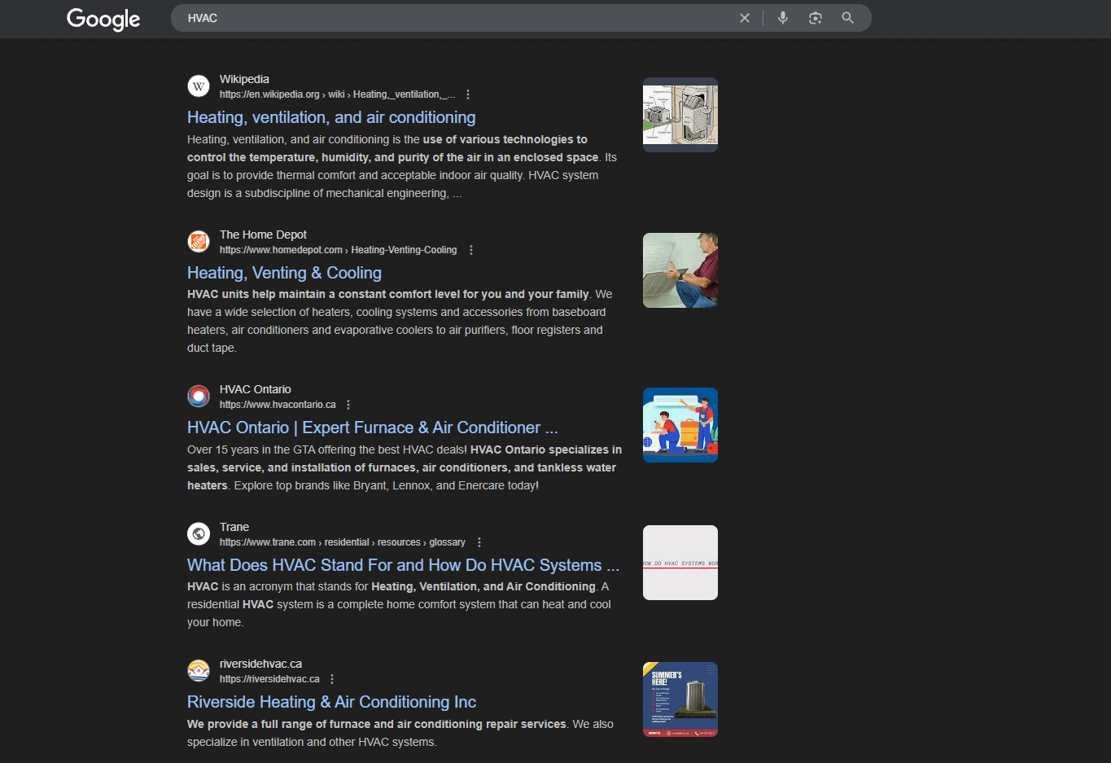Open Heating, ventilation, and air conditioning link
The width and height of the screenshot is (1111, 763).
(331, 117)
